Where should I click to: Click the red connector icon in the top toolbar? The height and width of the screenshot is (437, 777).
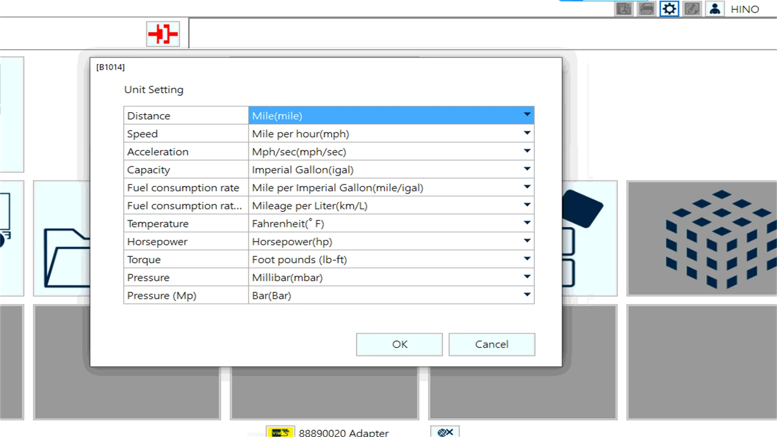pos(163,34)
